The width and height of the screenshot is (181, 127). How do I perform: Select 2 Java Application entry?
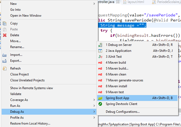[x=137, y=51]
